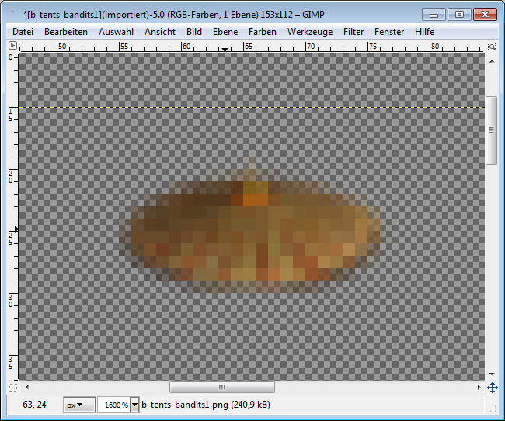Close the GIMP window

485,15
